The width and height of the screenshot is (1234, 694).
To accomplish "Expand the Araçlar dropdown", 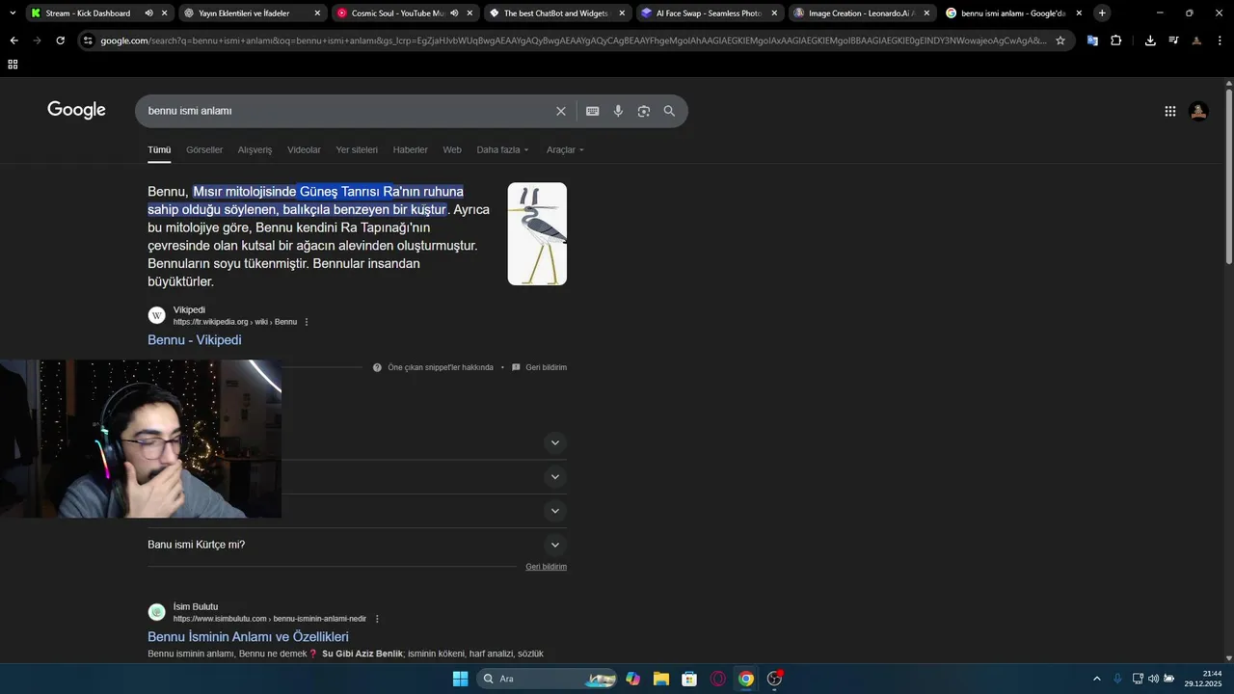I will 565,149.
